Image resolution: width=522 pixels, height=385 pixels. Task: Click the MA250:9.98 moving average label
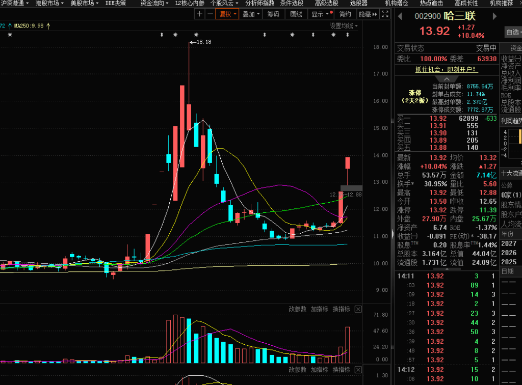point(29,25)
